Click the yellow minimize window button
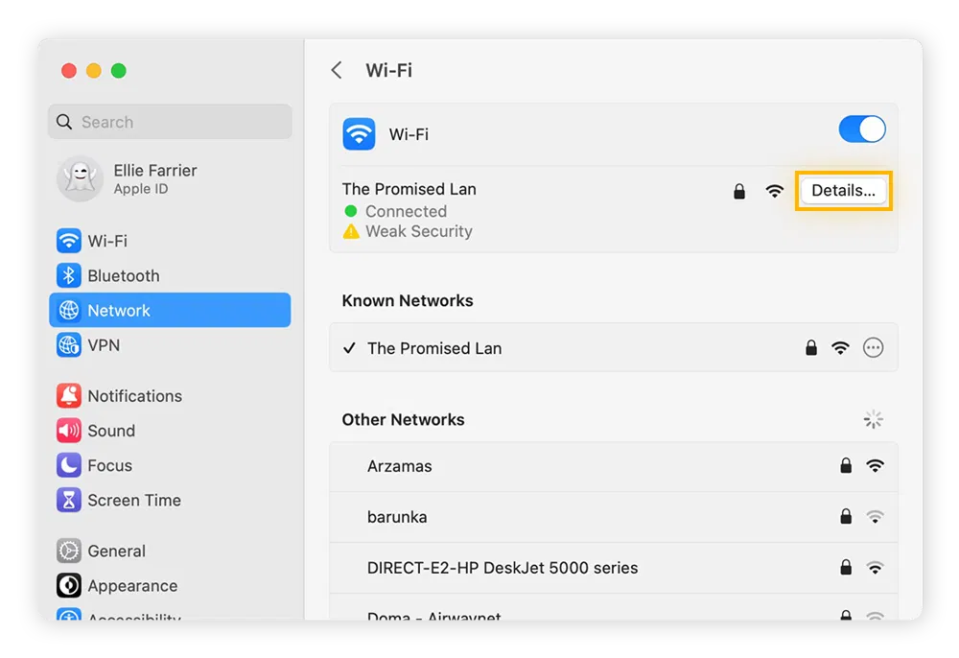The width and height of the screenshot is (959, 658). [x=94, y=71]
